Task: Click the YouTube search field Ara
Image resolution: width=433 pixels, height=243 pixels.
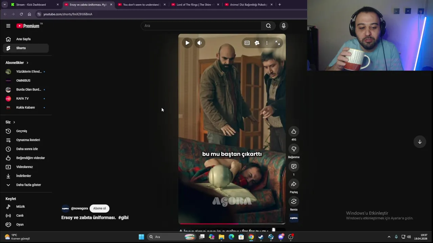Action: 201,26
